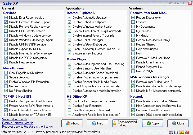193x135 pixels.
Task: Check New XP Style
Action: (133, 71)
